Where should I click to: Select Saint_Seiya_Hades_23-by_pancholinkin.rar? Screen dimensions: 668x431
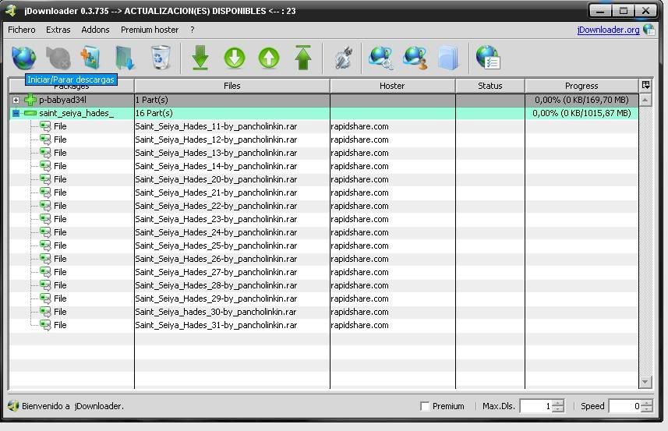point(216,219)
